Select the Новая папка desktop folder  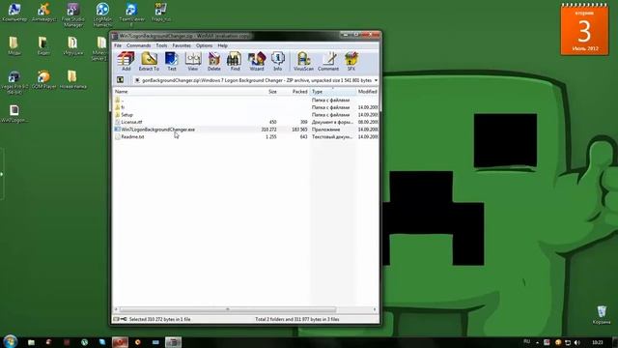coord(72,79)
